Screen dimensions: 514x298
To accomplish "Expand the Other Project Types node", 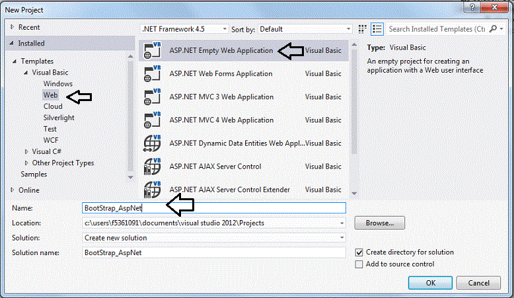I will 26,163.
